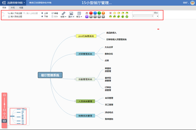Set priority 5 purple badge

(87, 17)
